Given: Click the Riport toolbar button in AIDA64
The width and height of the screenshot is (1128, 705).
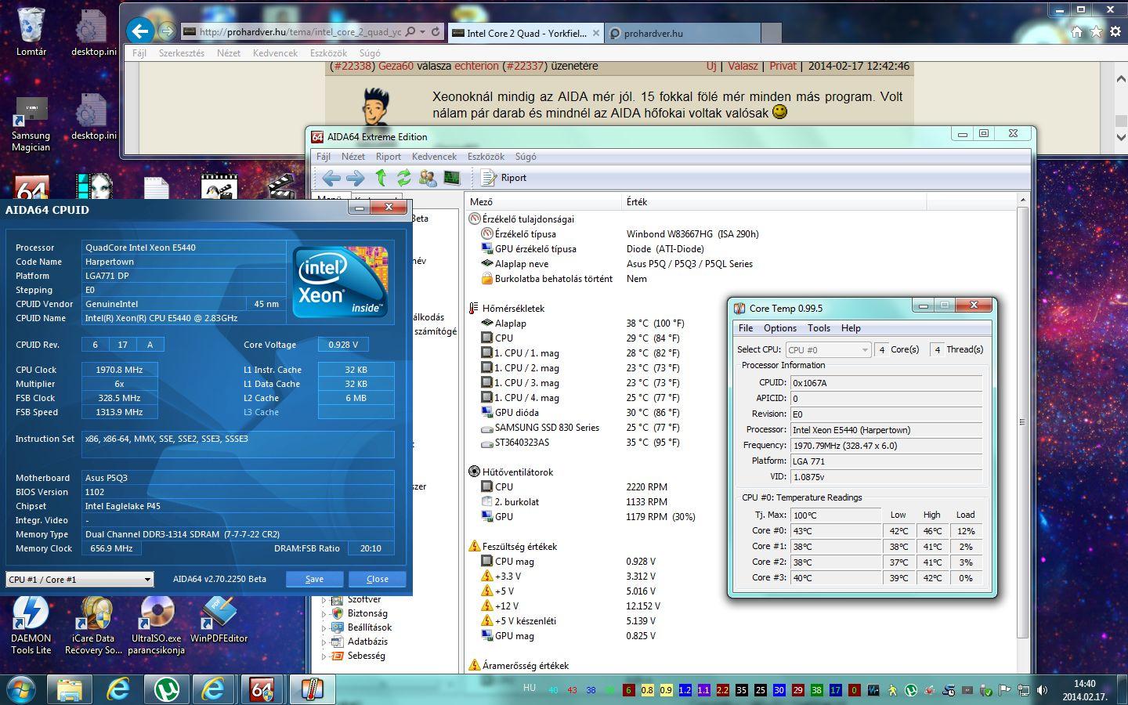Looking at the screenshot, I should (504, 178).
